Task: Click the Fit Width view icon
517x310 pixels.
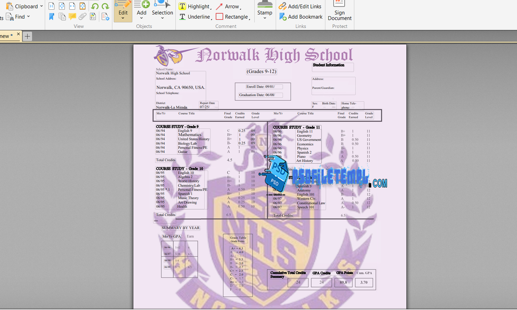Action: [72, 6]
